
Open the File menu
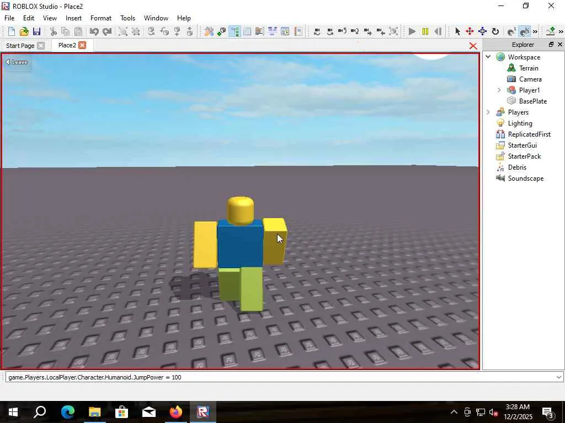(9, 18)
